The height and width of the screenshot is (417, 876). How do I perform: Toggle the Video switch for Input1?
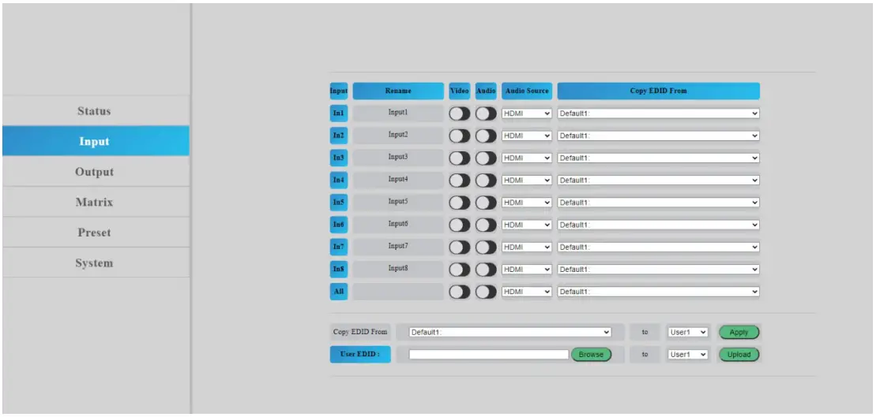click(x=459, y=114)
